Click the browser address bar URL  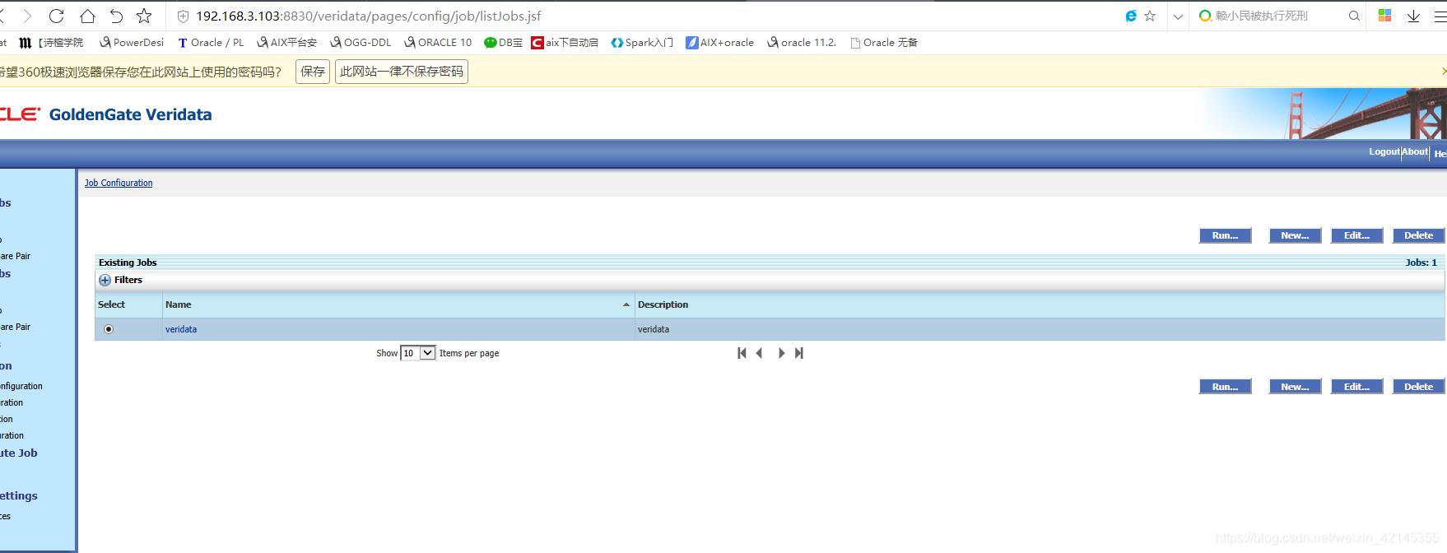[x=368, y=16]
